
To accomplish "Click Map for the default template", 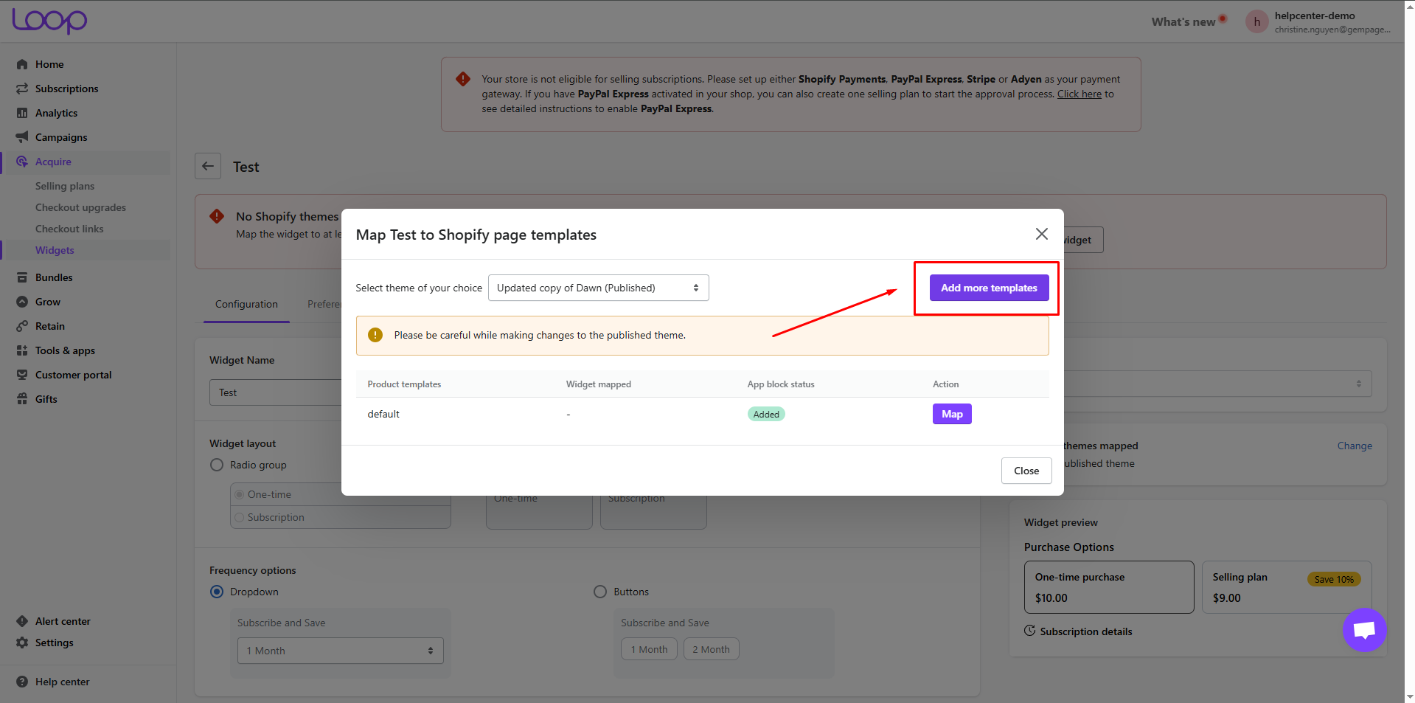I will [952, 414].
